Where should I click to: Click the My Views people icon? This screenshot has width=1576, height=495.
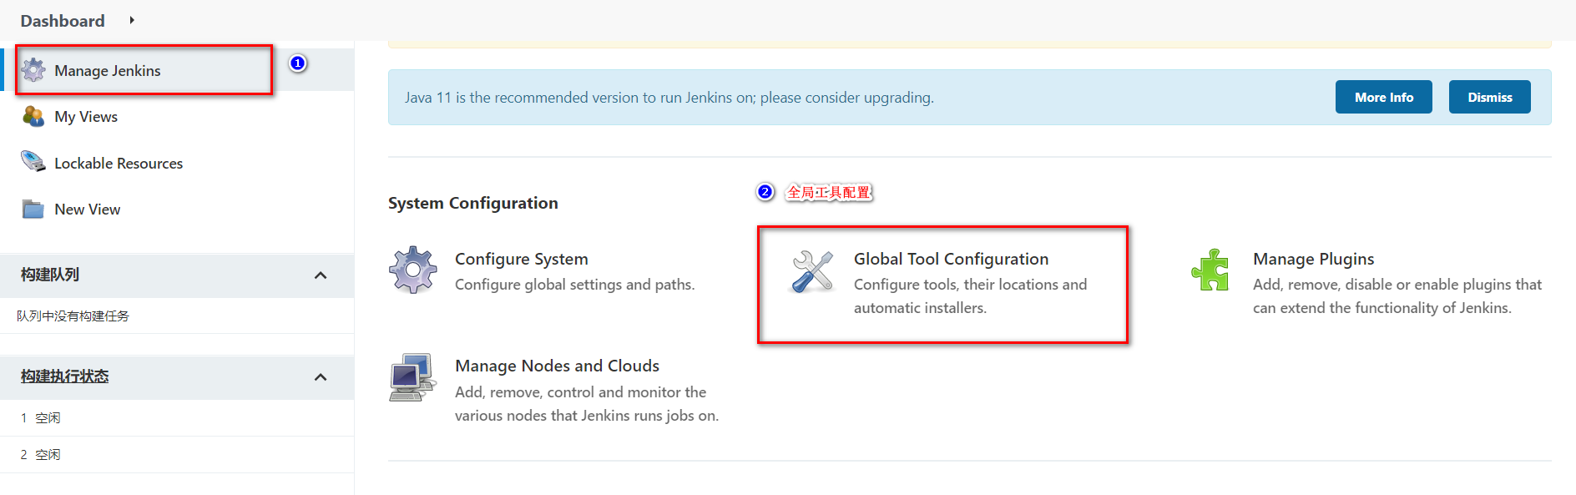pos(33,116)
